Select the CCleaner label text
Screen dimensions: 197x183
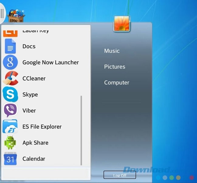click(34, 78)
